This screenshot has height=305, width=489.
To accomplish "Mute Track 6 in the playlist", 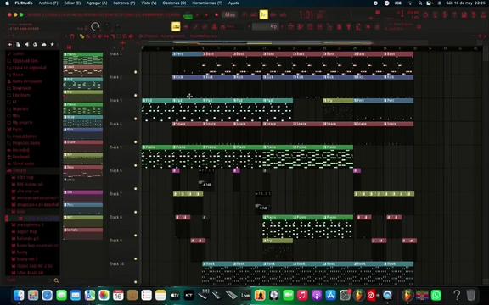I will coord(135,189).
